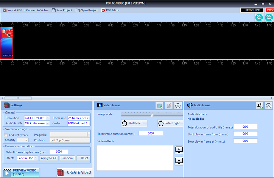Image resolution: width=274 pixels, height=178 pixels.
Task: Click the horizontal scrollbar thumb
Action: [x=18, y=98]
